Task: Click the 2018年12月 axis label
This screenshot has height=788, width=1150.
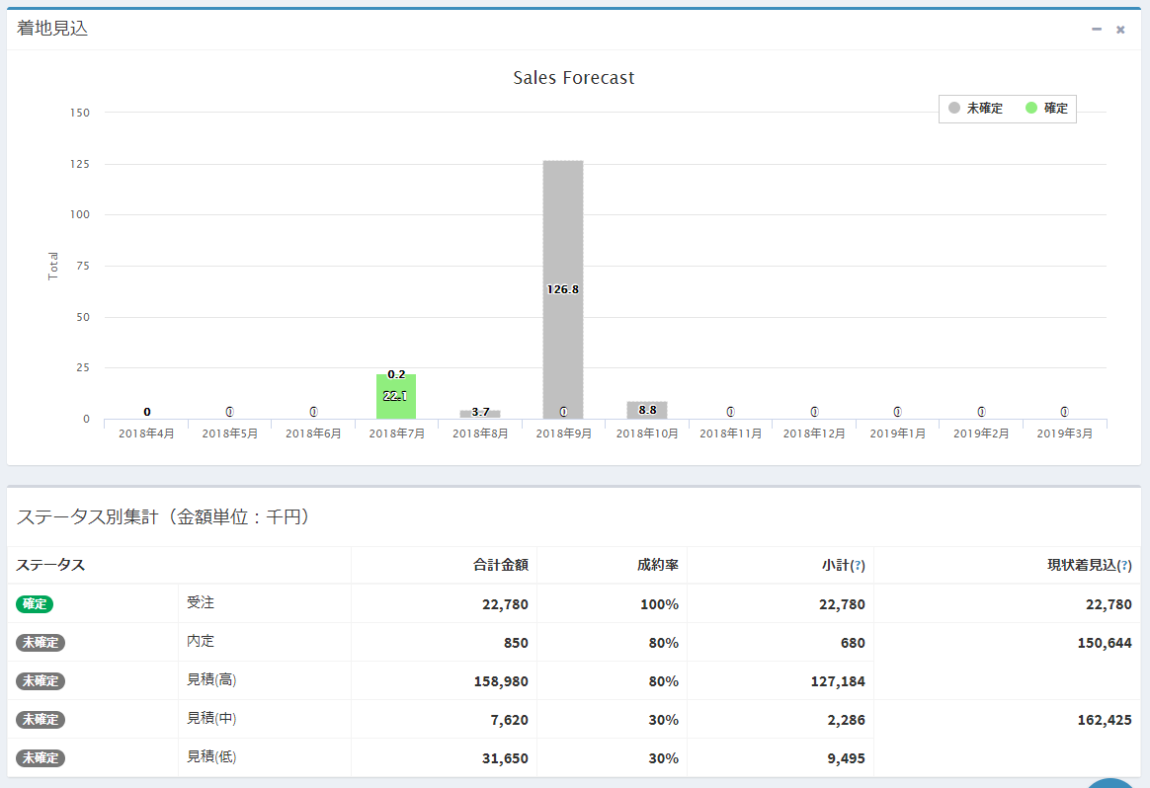Action: pos(814,433)
